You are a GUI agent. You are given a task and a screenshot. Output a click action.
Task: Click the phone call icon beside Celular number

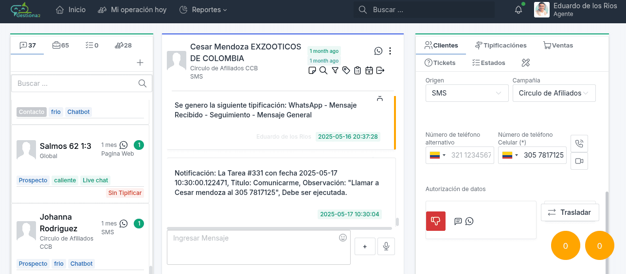click(x=579, y=144)
